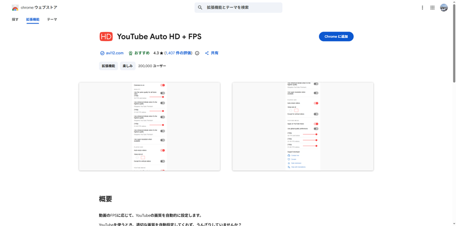Click the 200,000 ユーザー text

click(x=152, y=66)
